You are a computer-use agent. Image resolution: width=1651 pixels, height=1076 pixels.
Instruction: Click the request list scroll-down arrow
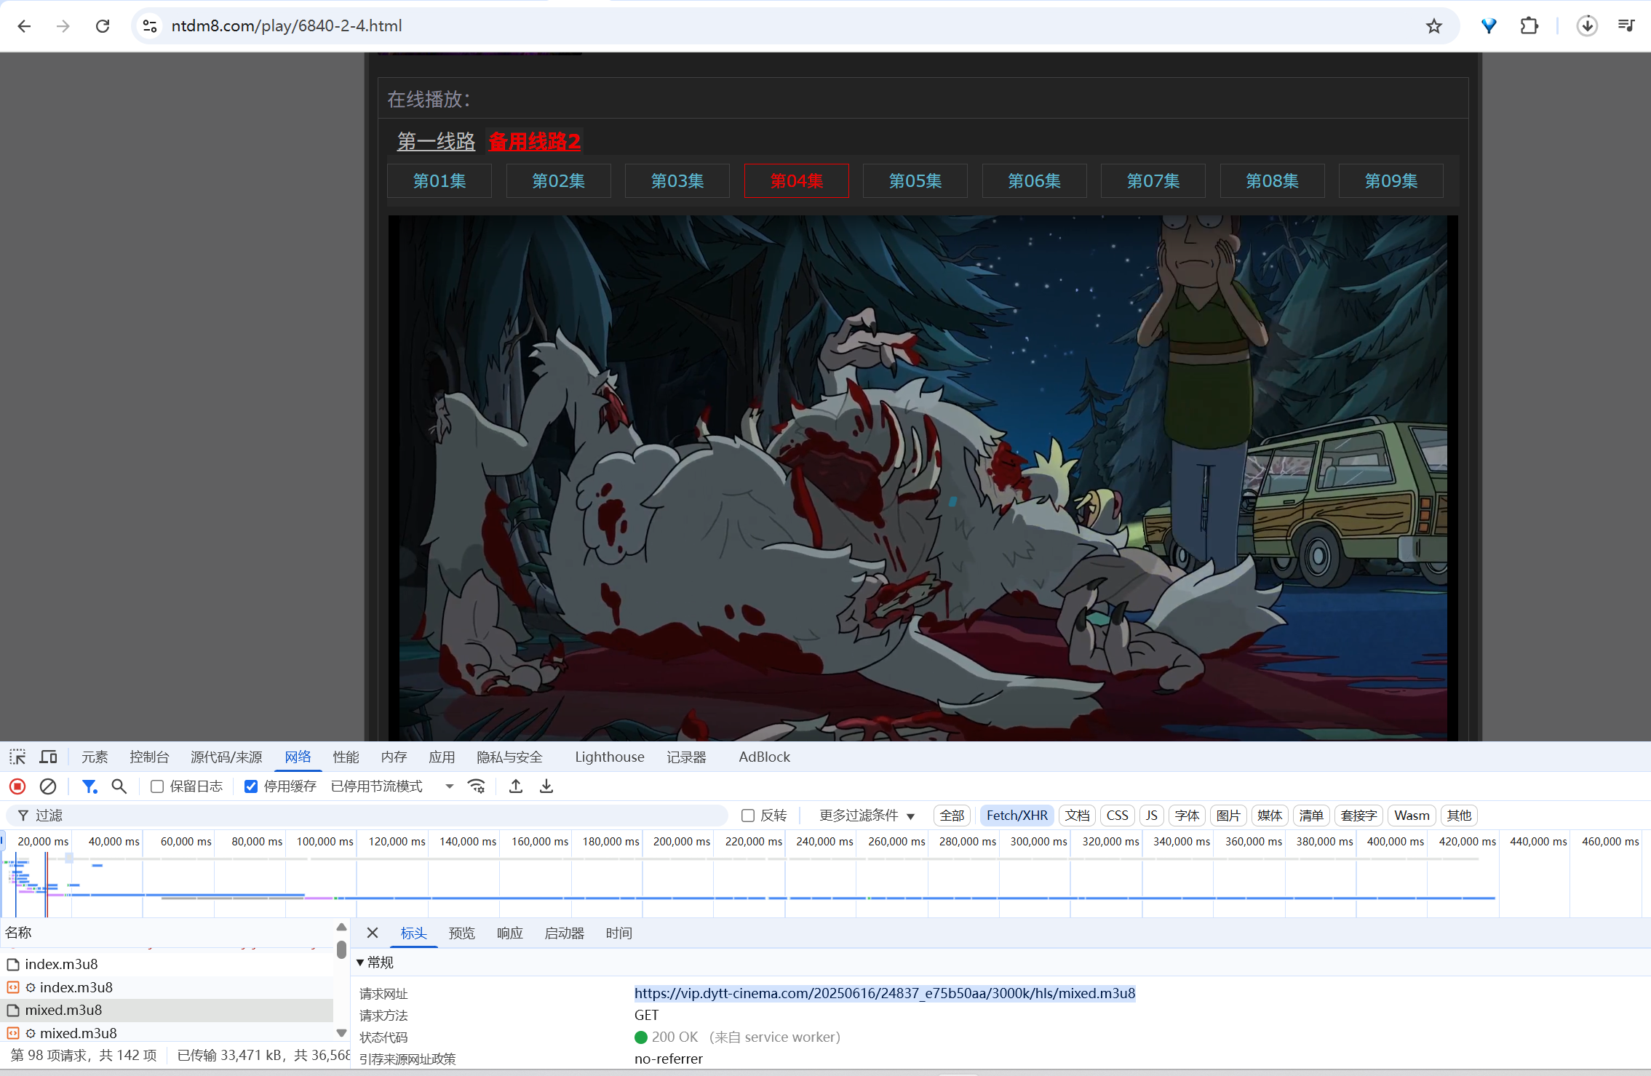(x=341, y=1033)
